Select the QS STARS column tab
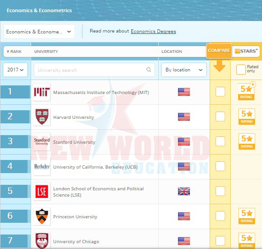This screenshot has width=262, height=249. 246,51
